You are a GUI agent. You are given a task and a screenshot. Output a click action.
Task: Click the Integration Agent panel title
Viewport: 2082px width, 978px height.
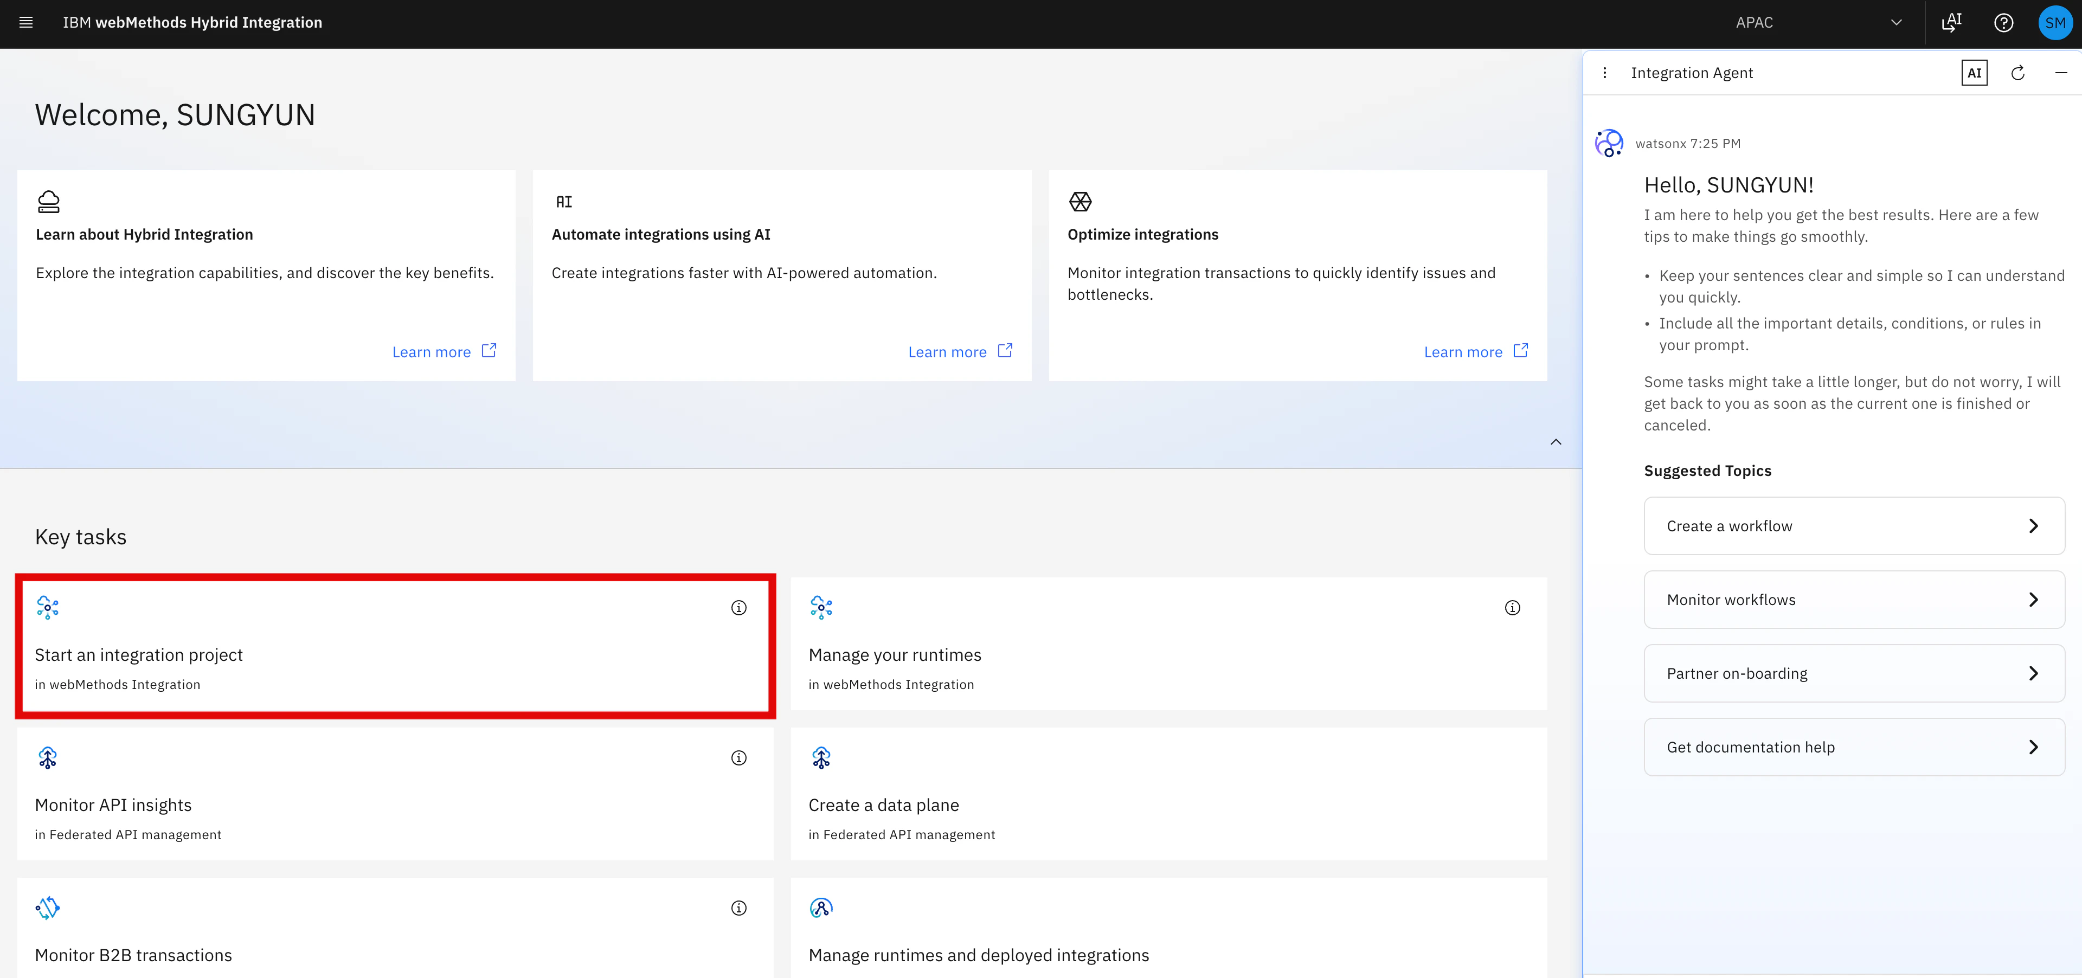(x=1692, y=73)
